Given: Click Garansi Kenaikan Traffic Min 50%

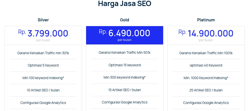Looking at the screenshot, I should pos(124,52).
